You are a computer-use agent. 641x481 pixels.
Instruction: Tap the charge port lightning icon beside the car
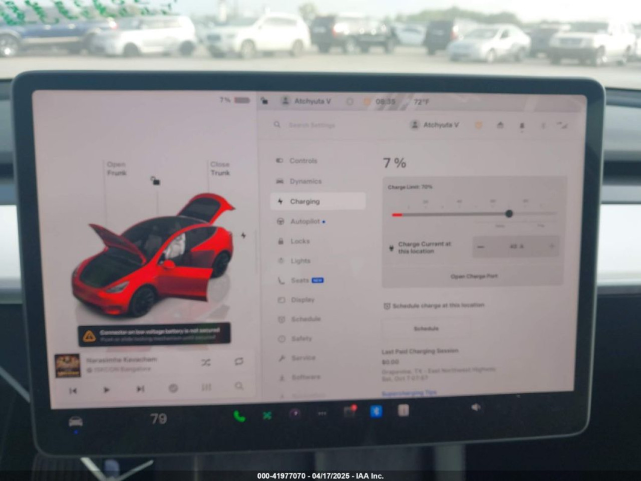pyautogui.click(x=243, y=235)
